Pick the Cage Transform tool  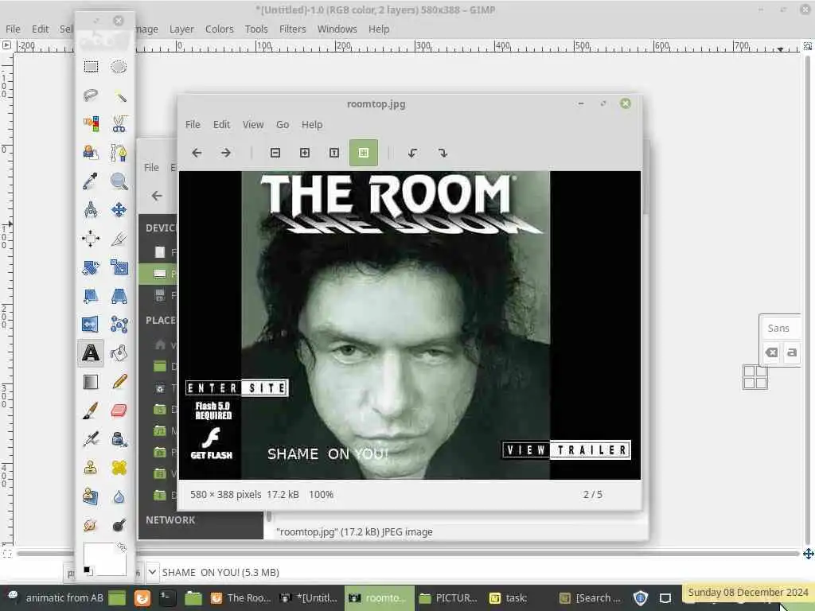pyautogui.click(x=119, y=325)
